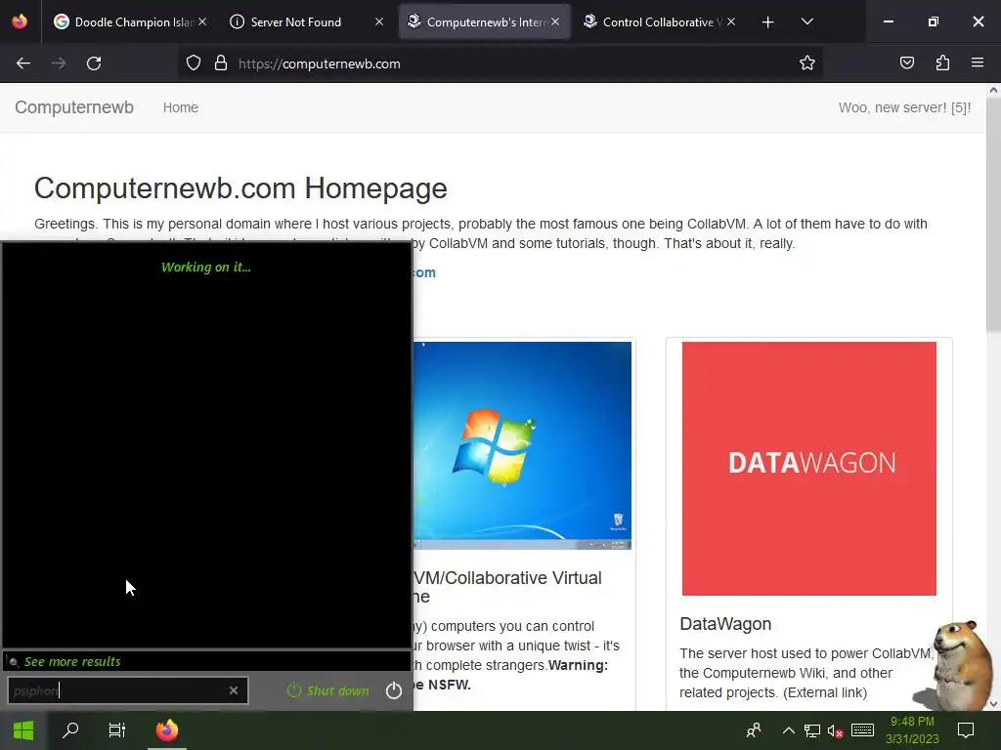Screen dimensions: 1001x750
Task: Open the Computernewb brand link
Action: pyautogui.click(x=74, y=107)
